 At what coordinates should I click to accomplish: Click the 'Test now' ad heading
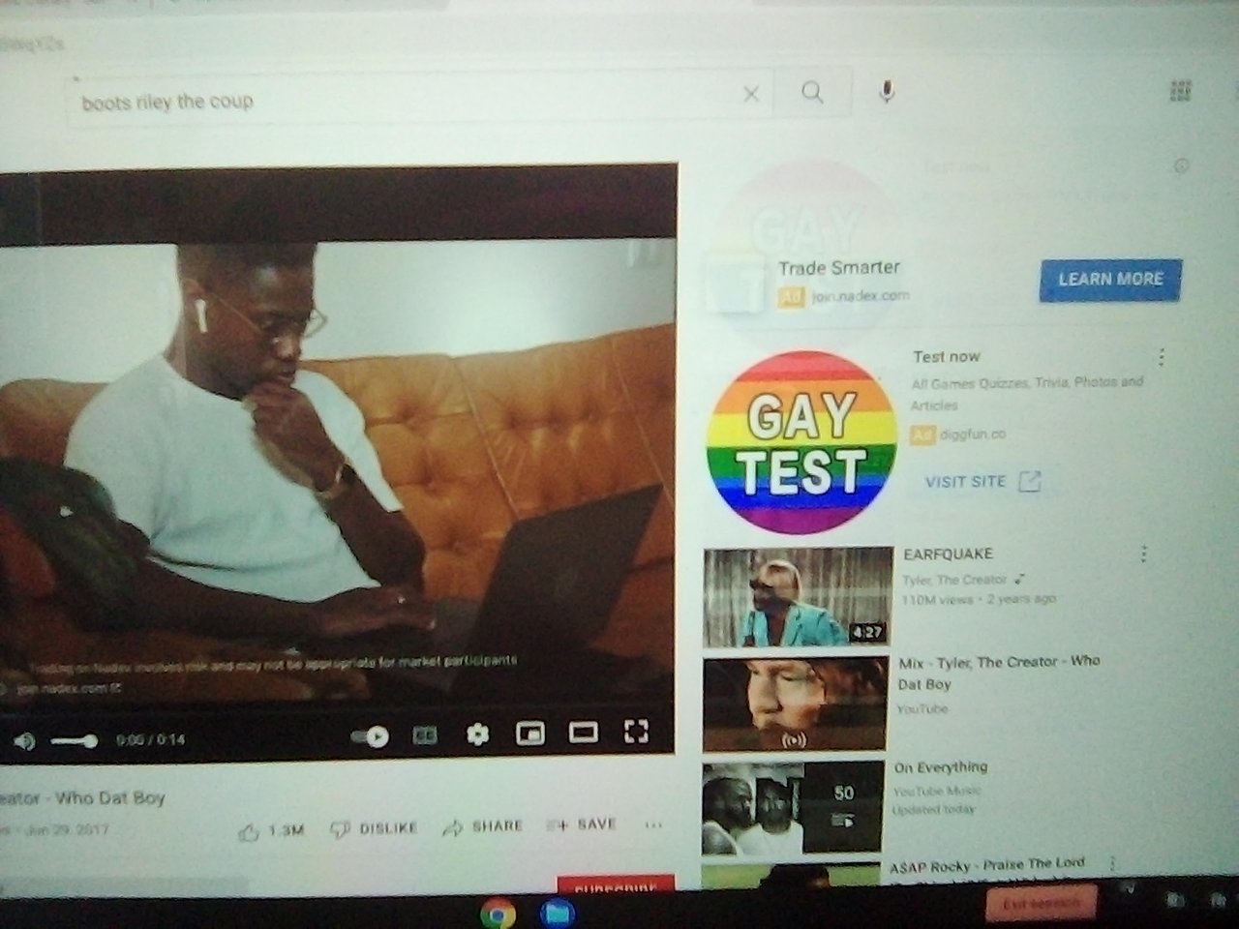pyautogui.click(x=946, y=357)
